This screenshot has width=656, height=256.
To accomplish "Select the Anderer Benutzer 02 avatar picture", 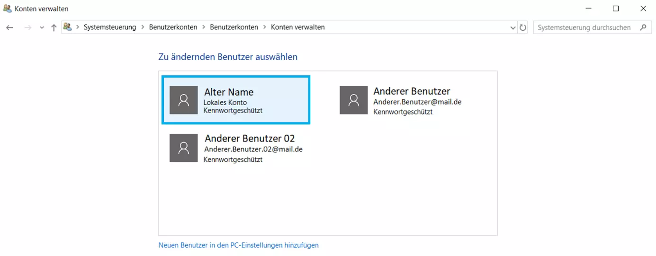I will [x=183, y=148].
